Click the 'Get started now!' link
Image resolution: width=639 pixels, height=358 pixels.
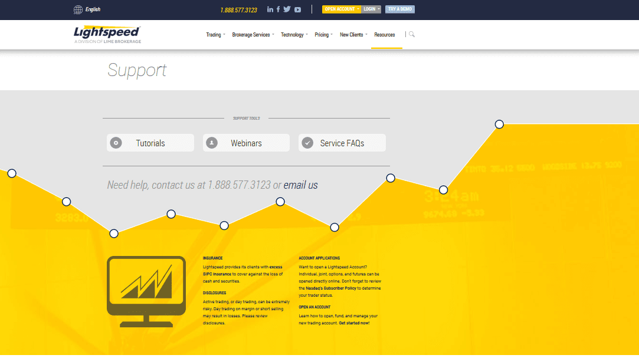(x=354, y=323)
